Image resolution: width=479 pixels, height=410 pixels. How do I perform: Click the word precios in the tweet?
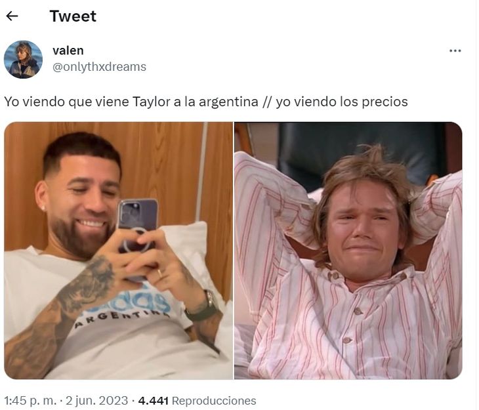(x=385, y=102)
